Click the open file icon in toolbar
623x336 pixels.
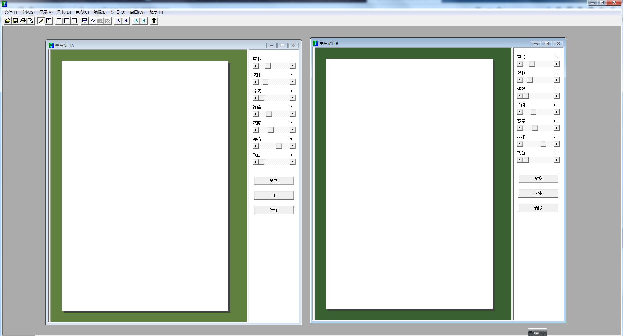click(x=8, y=21)
